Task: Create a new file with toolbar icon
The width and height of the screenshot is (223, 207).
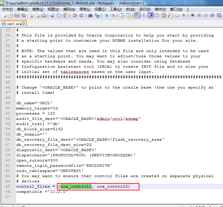Action: click(4, 15)
